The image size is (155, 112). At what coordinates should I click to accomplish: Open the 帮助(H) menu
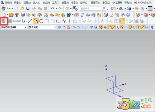(x=128, y=3)
